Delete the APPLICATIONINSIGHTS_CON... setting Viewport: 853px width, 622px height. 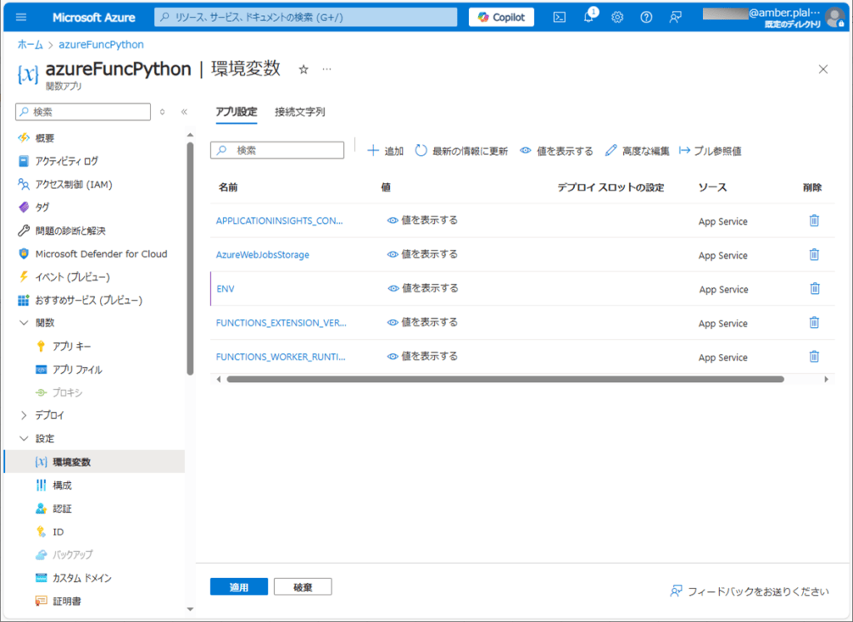pyautogui.click(x=814, y=220)
